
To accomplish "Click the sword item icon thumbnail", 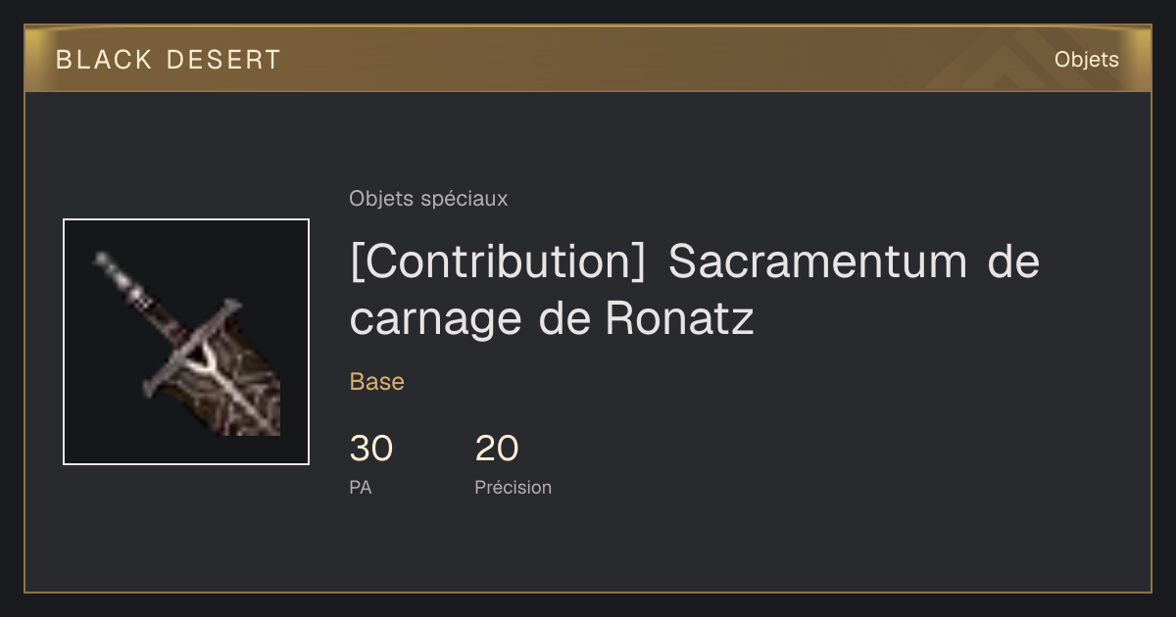I will point(186,342).
